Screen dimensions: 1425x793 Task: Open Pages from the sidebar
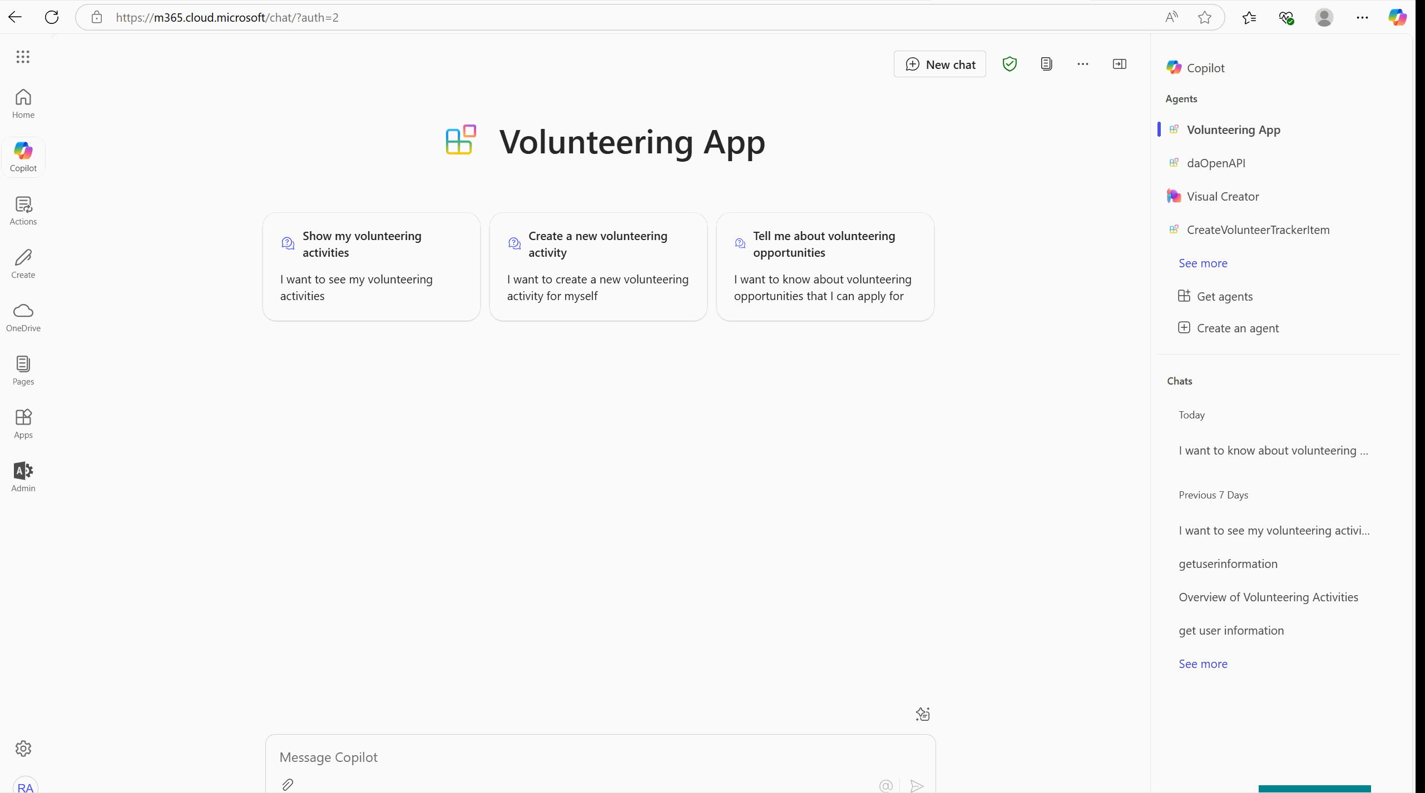click(x=23, y=371)
